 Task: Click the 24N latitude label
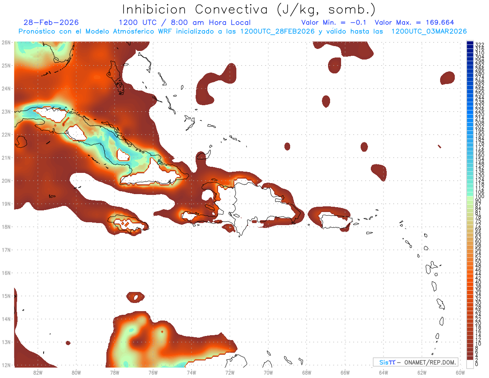tap(6, 88)
